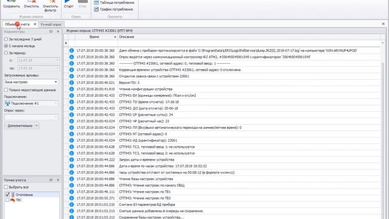This screenshot has width=389, height=219.
Task: Click the Очистить journal button
Action: pyautogui.click(x=31, y=4)
